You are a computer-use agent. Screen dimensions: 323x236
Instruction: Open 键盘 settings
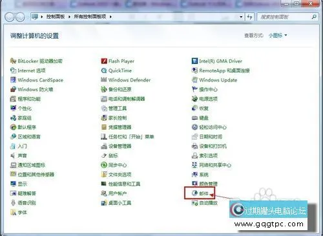(200, 118)
